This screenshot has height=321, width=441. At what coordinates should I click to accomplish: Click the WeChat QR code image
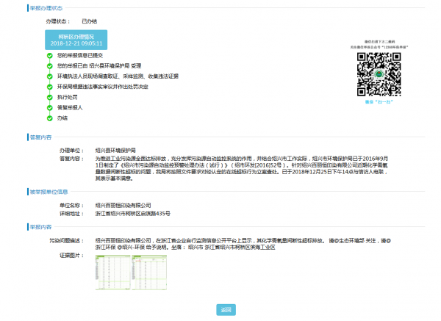375,72
